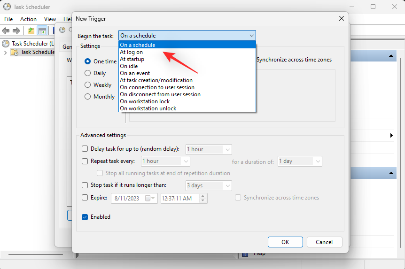Viewport: 405px width, 269px height.
Task: Choose On workstation lock option
Action: point(187,101)
